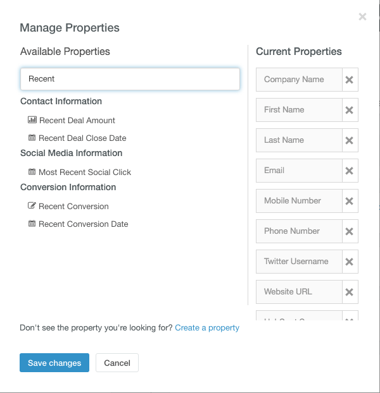380x393 pixels.
Task: Select the Twitter Username current property
Action: pos(299,262)
